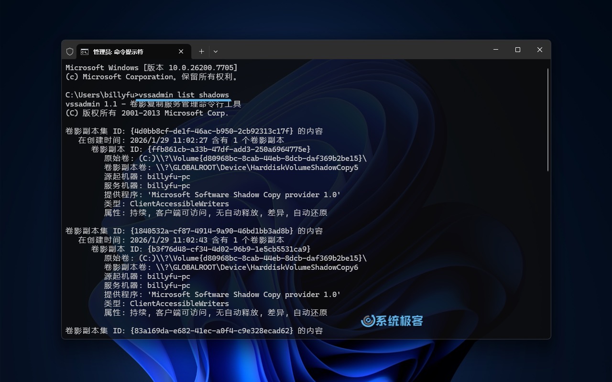This screenshot has width=612, height=382.
Task: Minimize the terminal window
Action: pyautogui.click(x=495, y=50)
